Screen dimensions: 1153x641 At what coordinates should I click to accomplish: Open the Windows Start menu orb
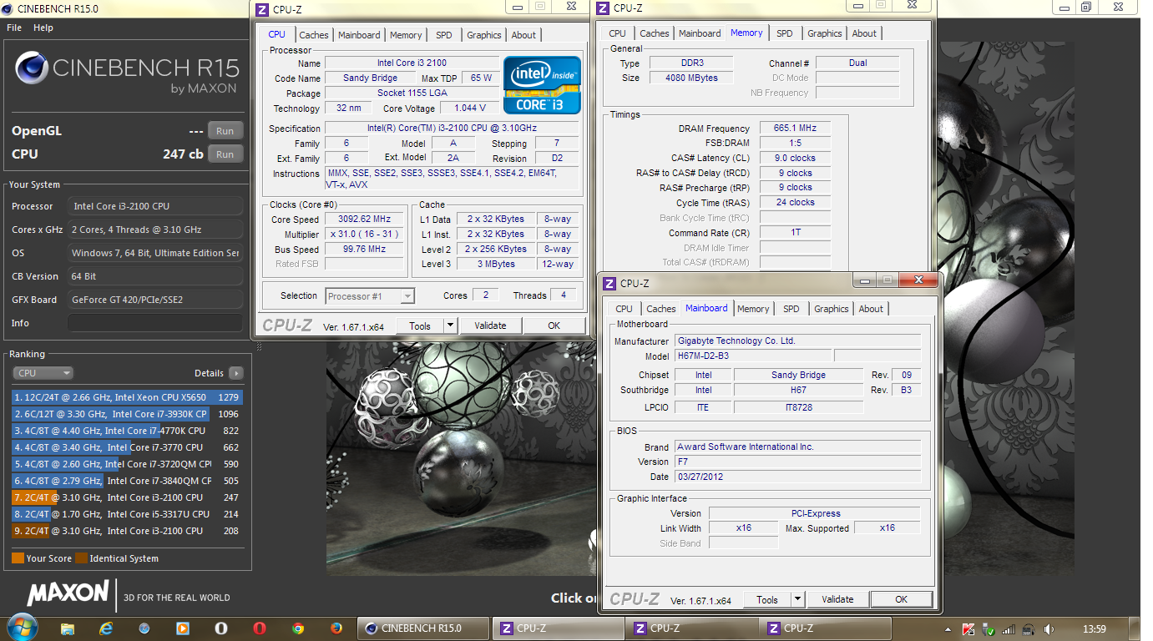pos(23,628)
